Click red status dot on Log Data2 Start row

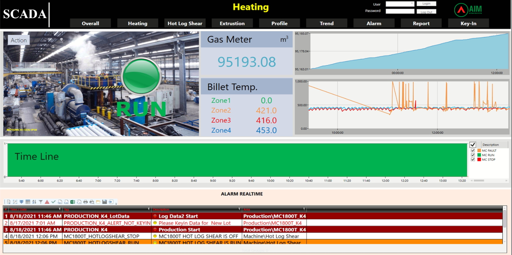tap(155, 216)
